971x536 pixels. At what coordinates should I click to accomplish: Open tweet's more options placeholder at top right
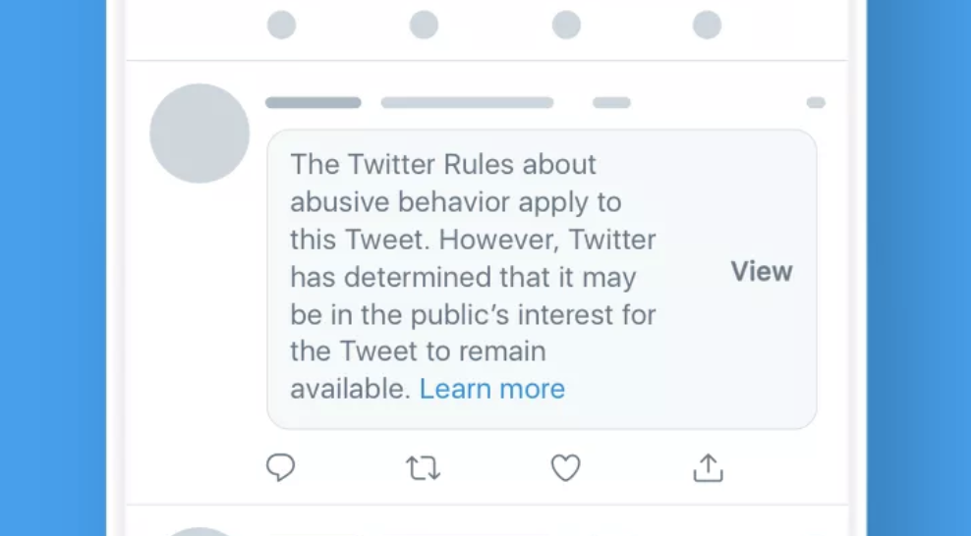(816, 102)
